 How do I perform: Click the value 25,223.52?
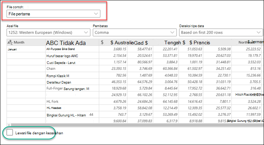[x=253, y=49]
